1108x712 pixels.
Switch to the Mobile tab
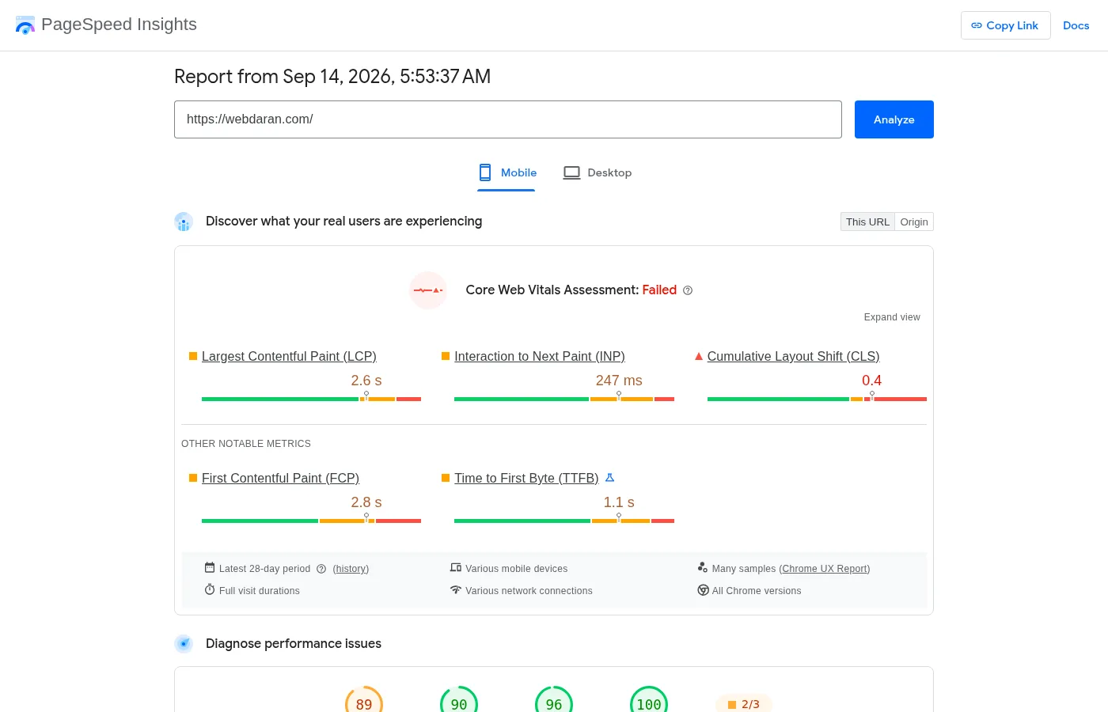(x=507, y=172)
